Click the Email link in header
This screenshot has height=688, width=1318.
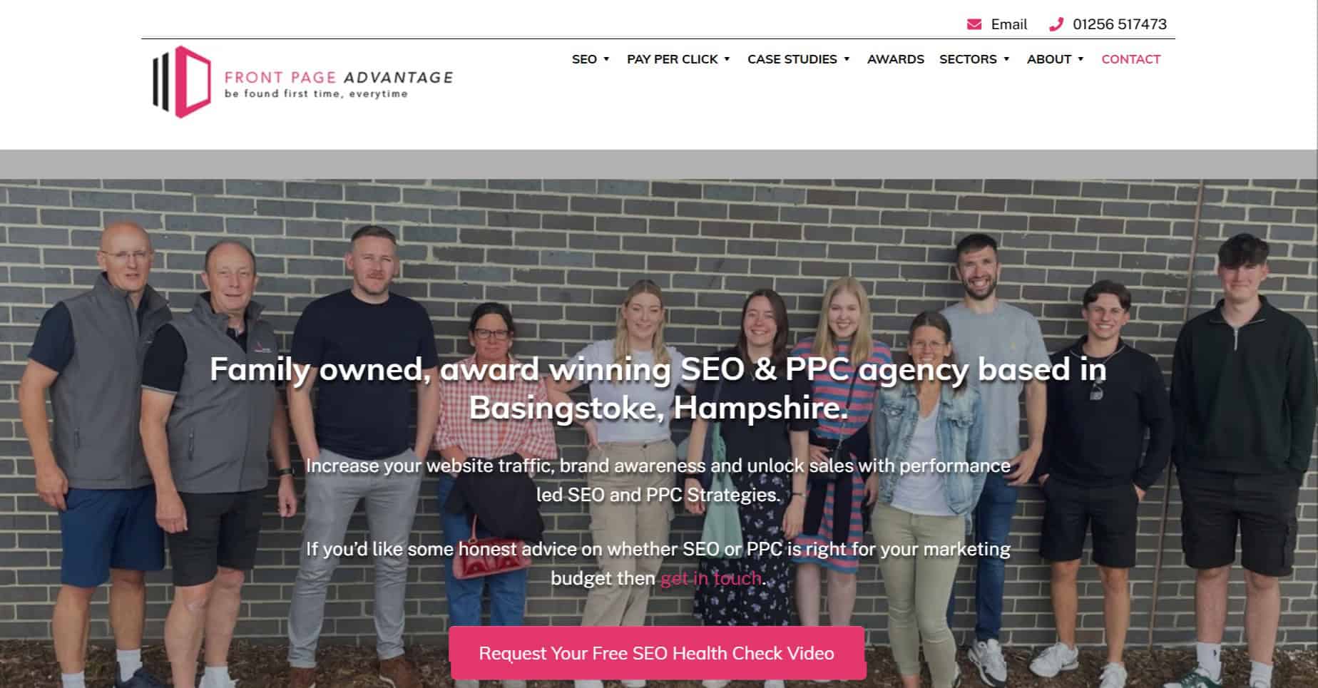[x=1008, y=24]
